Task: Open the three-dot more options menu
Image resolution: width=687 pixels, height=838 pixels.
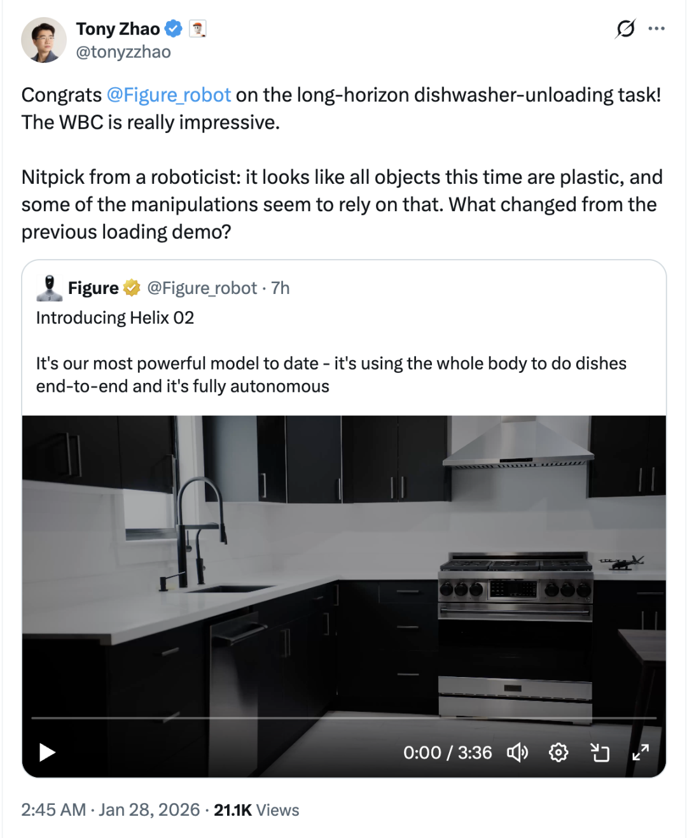Action: [656, 29]
